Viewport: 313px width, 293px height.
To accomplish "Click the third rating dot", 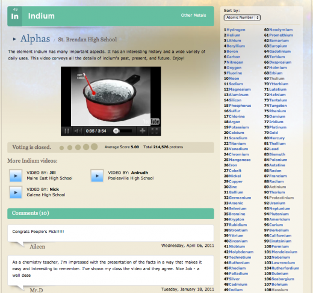I will (x=78, y=147).
